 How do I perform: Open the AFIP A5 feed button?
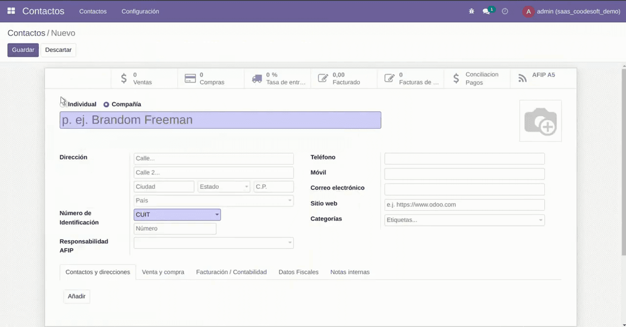[x=543, y=79]
